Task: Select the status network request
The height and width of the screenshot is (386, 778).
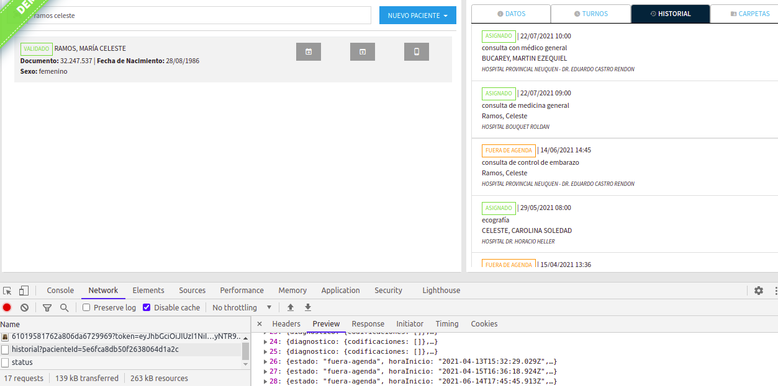Action: pos(121,362)
